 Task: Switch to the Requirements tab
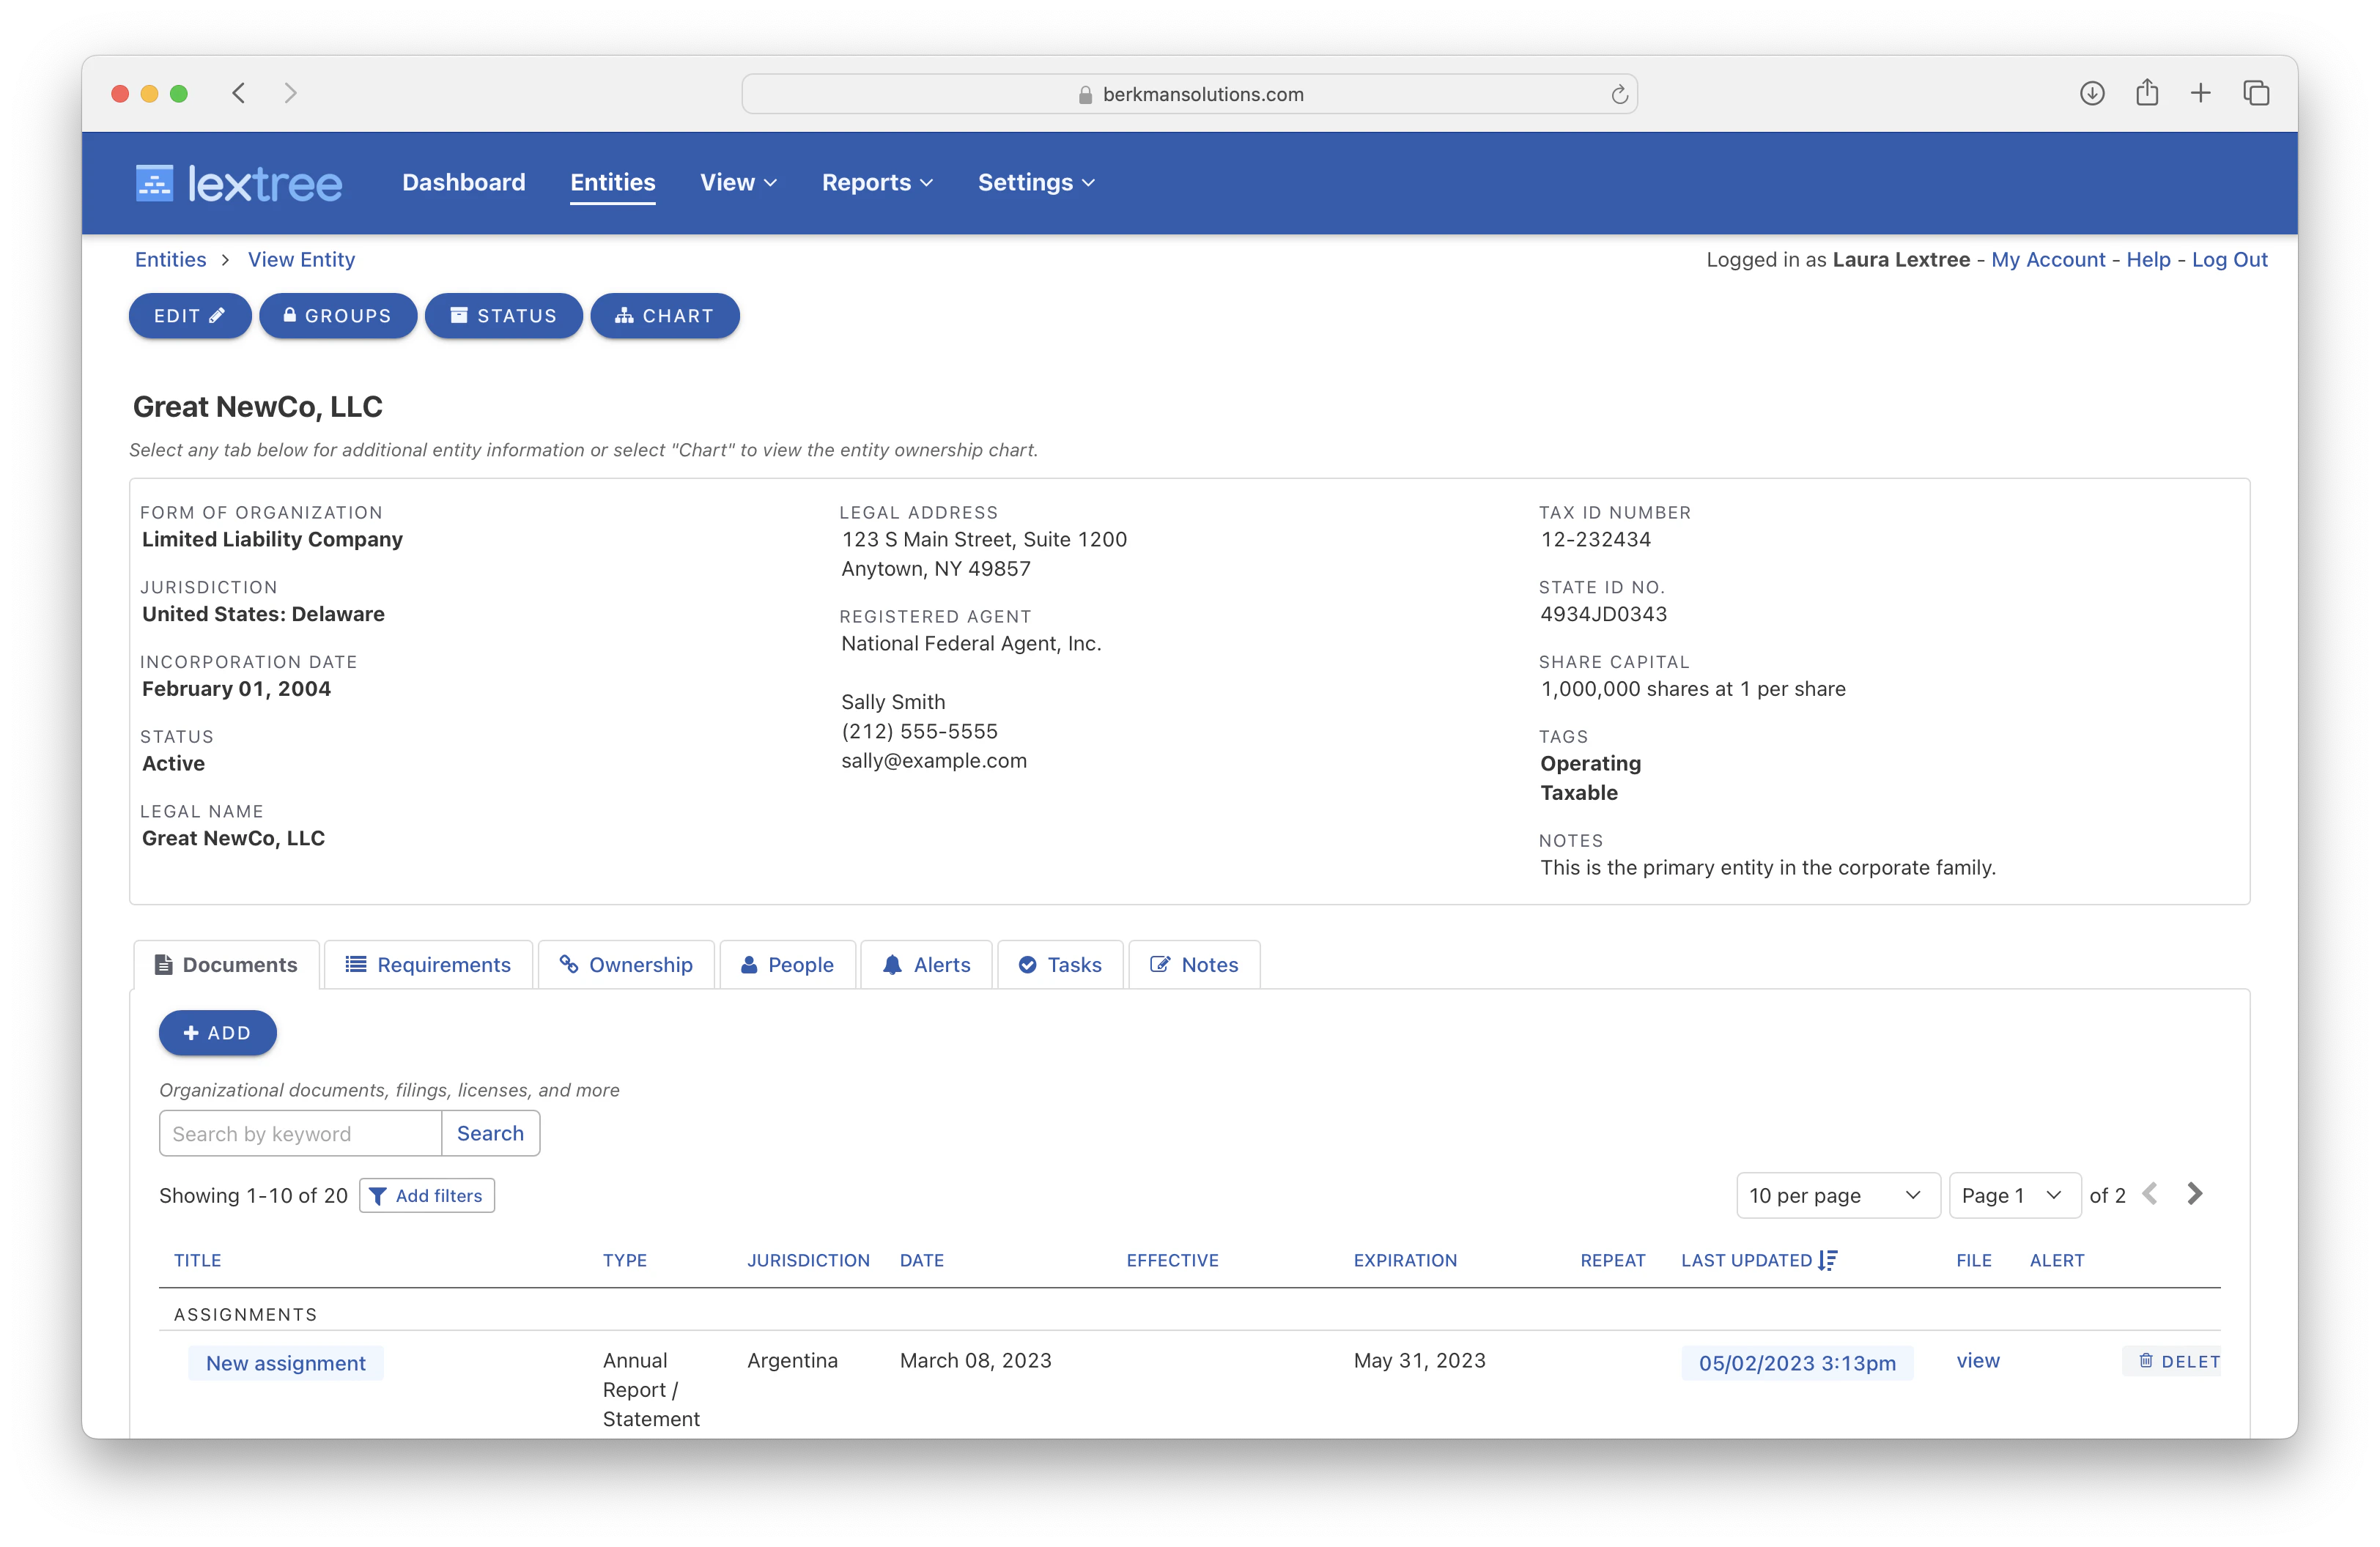[x=428, y=965]
